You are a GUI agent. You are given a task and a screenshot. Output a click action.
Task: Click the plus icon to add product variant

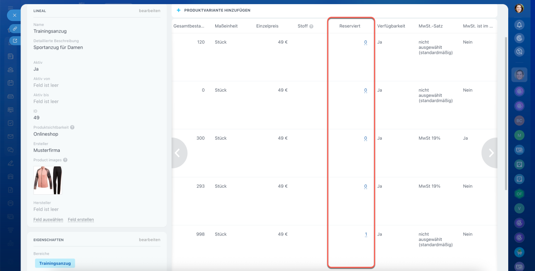178,10
